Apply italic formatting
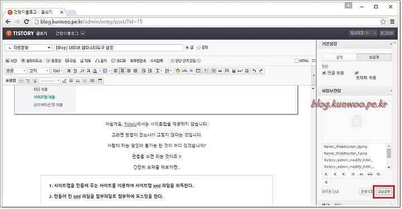 82,71
